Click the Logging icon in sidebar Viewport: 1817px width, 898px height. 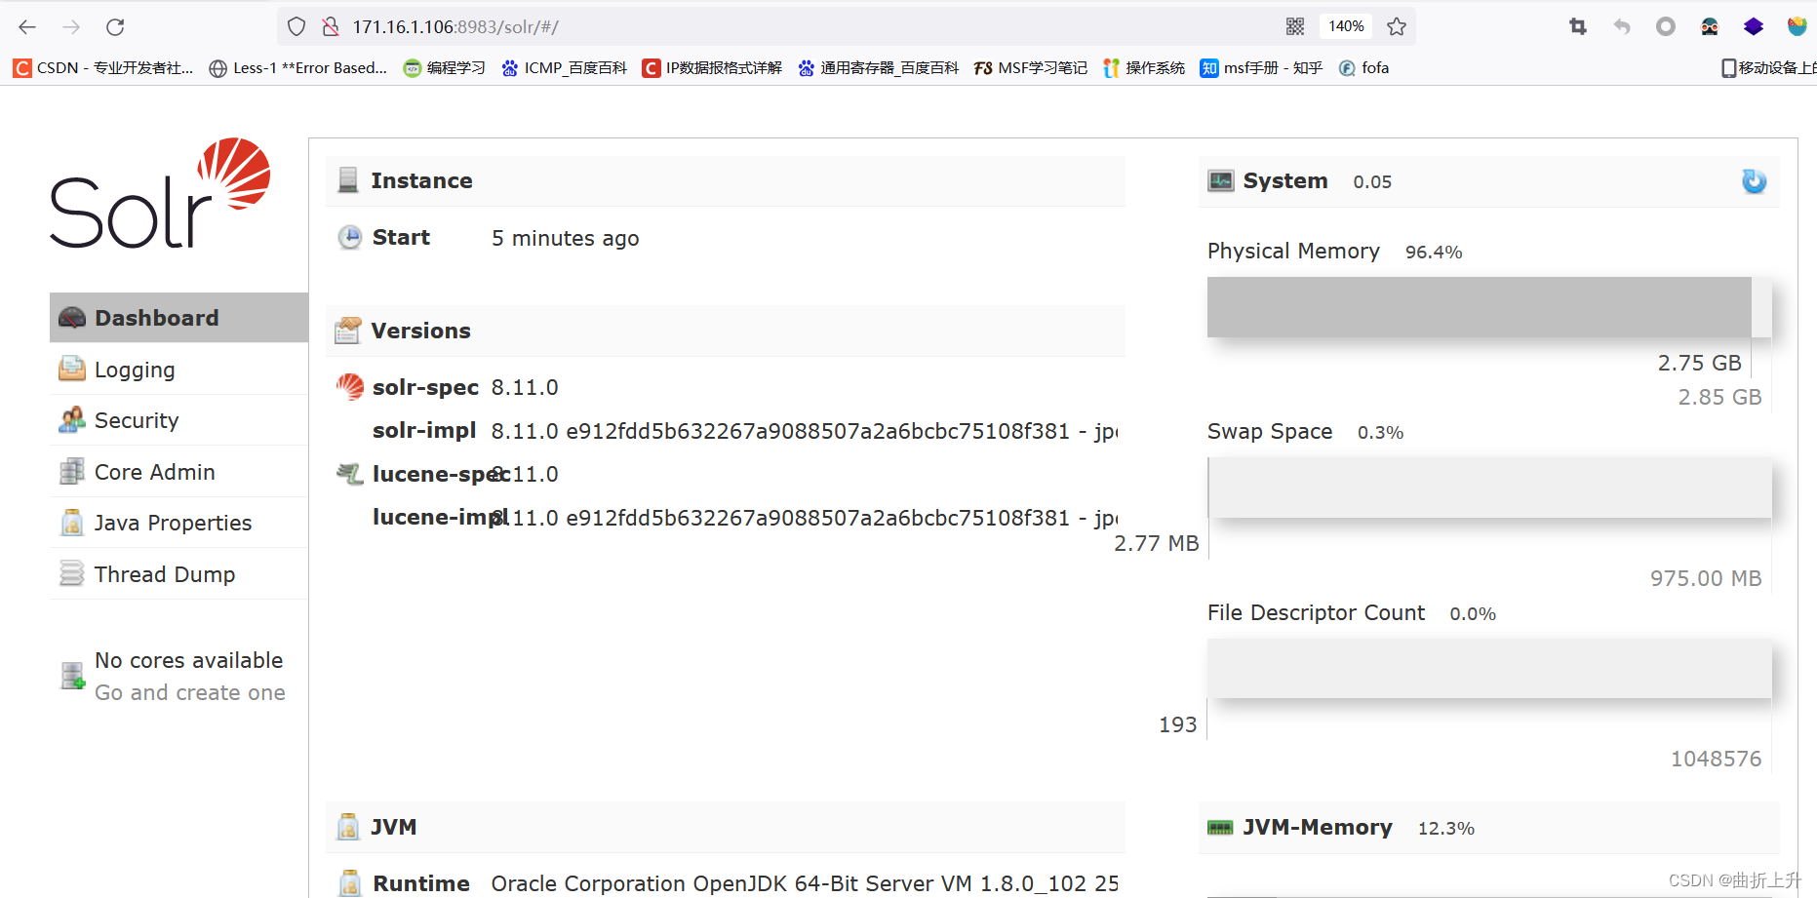72,369
